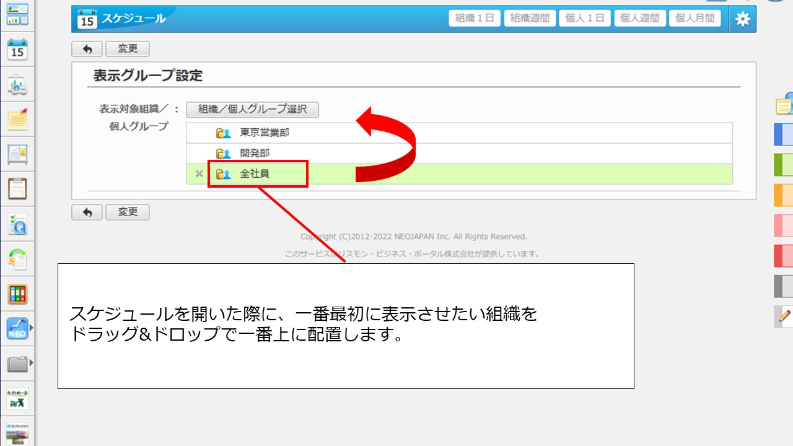Open schedule settings gear icon
The height and width of the screenshot is (446, 793).
tap(742, 19)
